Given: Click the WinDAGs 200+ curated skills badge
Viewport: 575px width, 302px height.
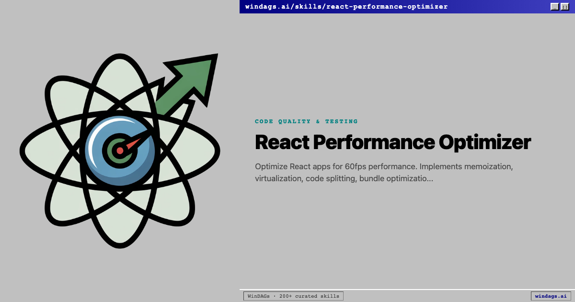Looking at the screenshot, I should pos(293,296).
